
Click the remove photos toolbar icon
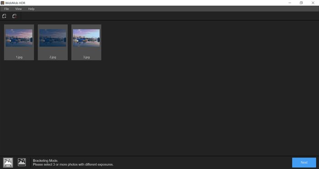(x=14, y=16)
